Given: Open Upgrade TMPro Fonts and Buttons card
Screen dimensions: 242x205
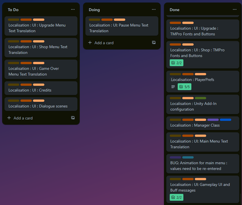Looking at the screenshot, I should click(203, 29).
